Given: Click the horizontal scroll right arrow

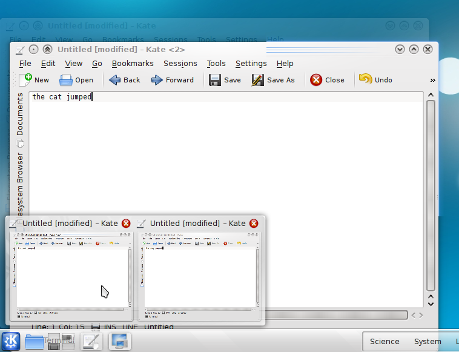Looking at the screenshot, I should coord(421,316).
